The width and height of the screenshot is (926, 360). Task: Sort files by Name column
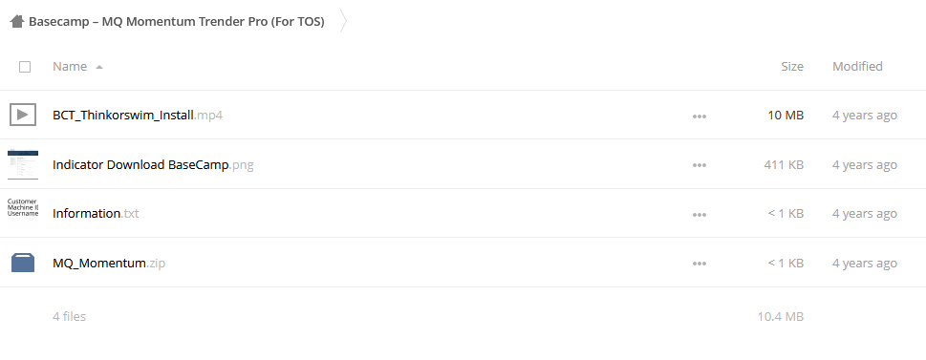[x=70, y=66]
